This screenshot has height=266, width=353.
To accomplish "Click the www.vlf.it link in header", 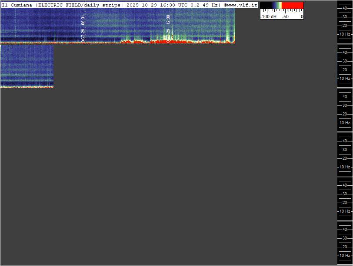I will [241, 5].
